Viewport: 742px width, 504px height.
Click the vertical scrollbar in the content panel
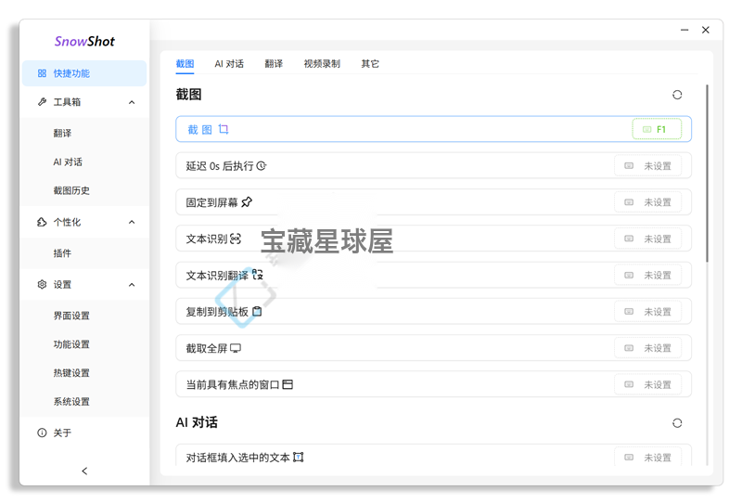coord(707,174)
